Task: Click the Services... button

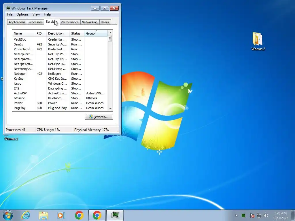Action: point(99,117)
